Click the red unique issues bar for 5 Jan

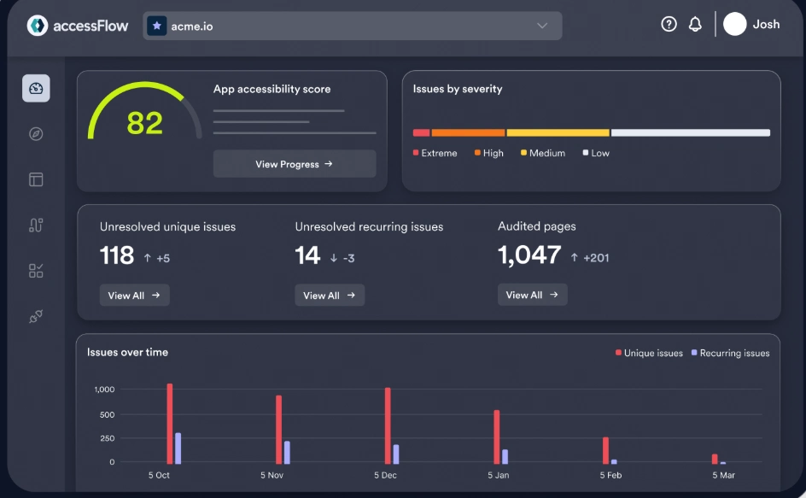click(x=497, y=436)
